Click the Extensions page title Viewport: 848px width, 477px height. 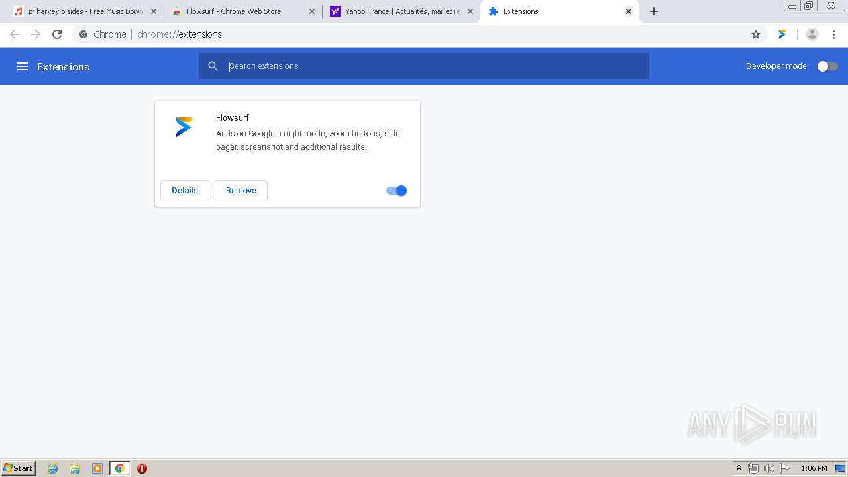click(63, 66)
